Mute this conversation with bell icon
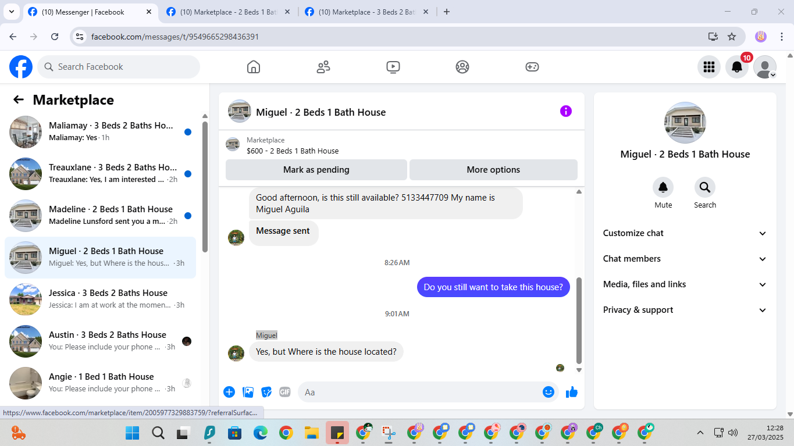The height and width of the screenshot is (446, 794). (663, 187)
